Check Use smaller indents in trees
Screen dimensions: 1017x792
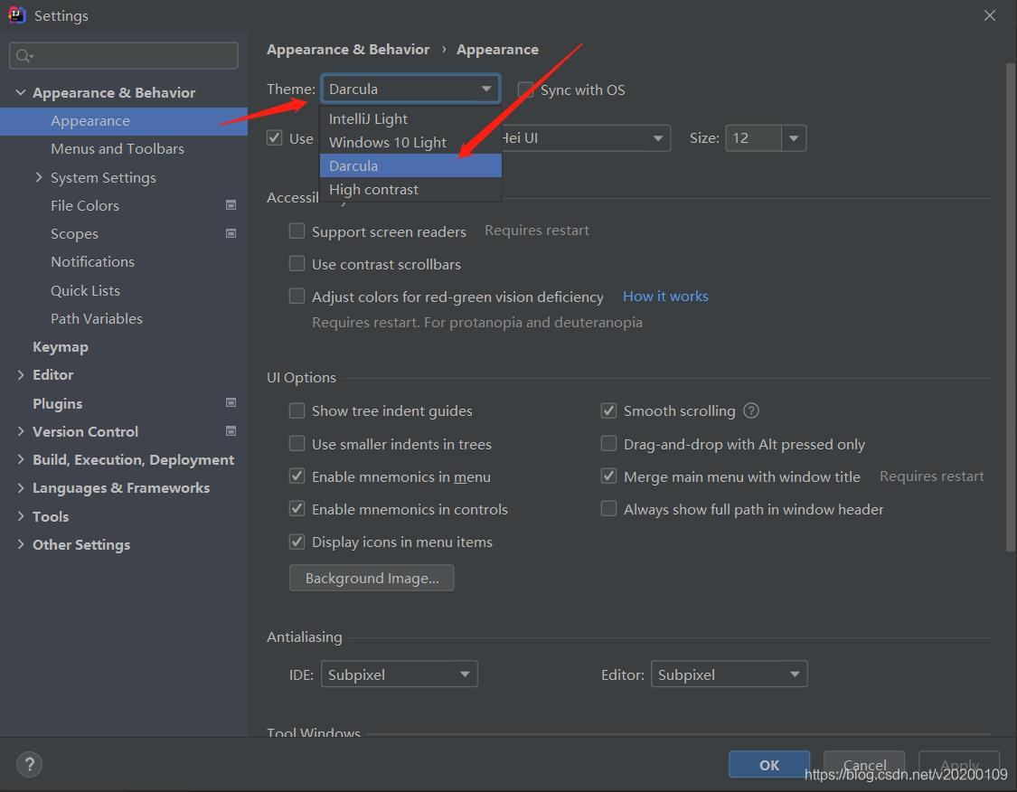[297, 444]
